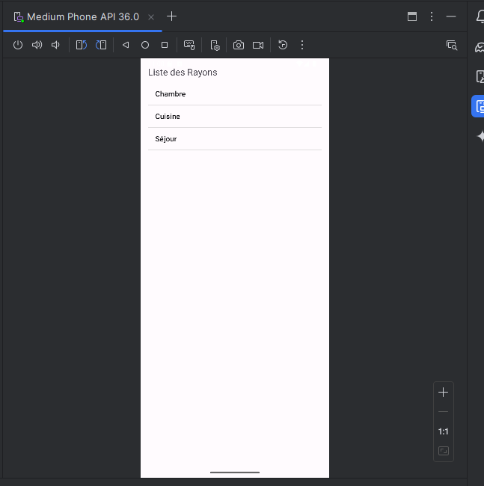This screenshot has width=484, height=486.
Task: Select the Séjour list item
Action: click(x=235, y=139)
